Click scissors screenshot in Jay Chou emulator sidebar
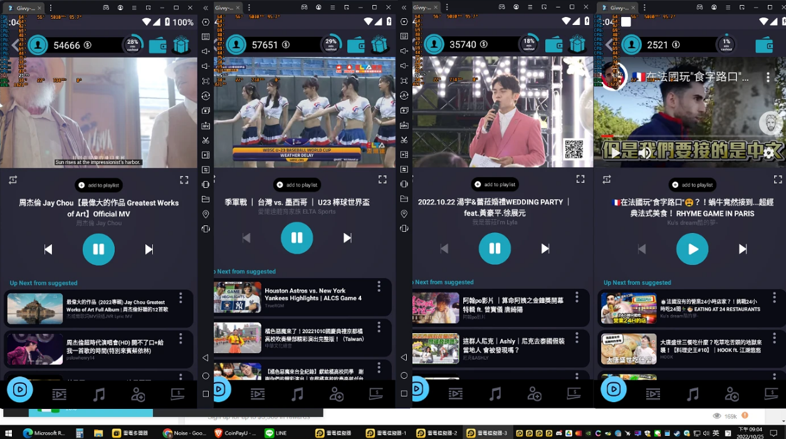 pos(206,140)
